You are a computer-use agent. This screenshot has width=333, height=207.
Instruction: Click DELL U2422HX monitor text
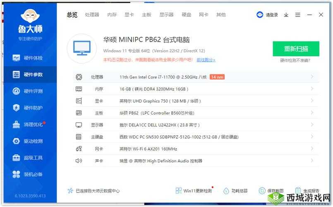pyautogui.click(x=160, y=125)
